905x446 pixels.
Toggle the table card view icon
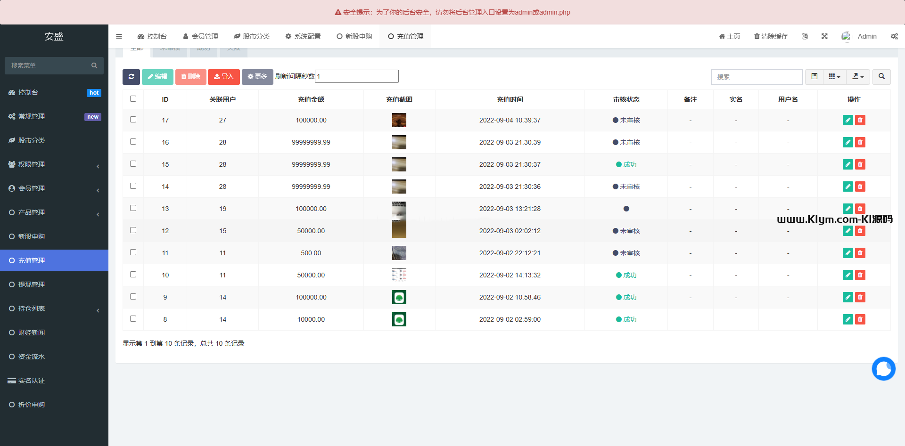click(814, 77)
